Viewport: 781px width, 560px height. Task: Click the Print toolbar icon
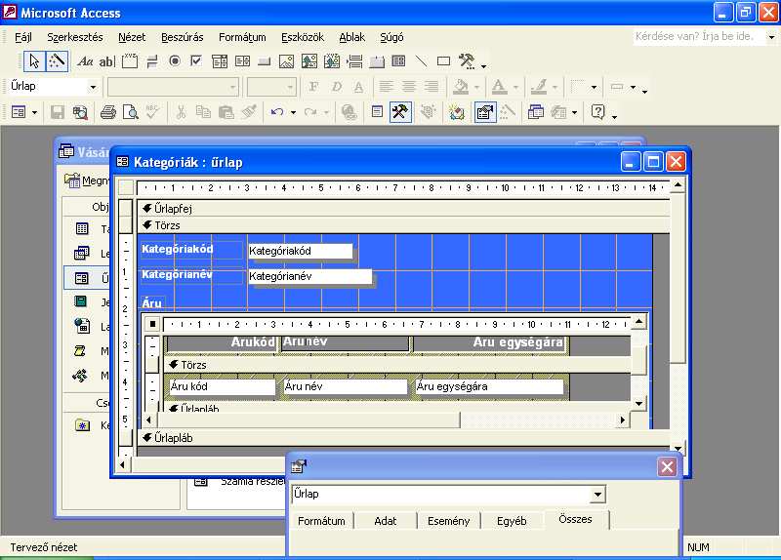point(108,112)
